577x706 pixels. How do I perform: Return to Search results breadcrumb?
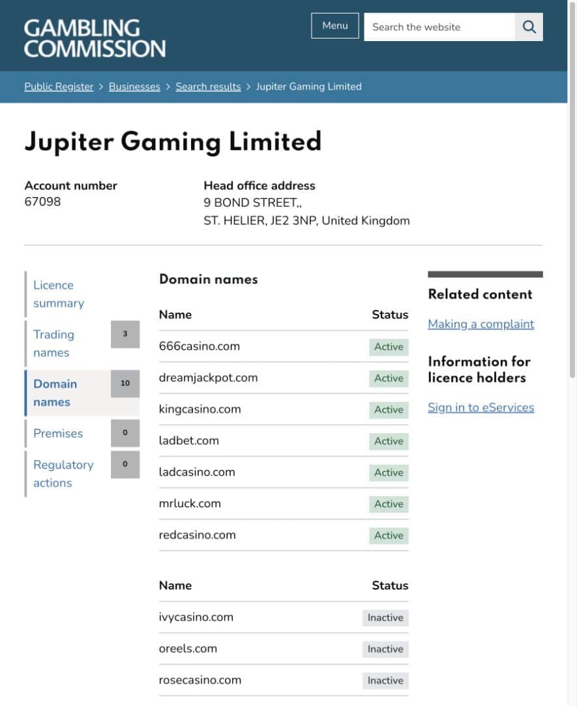click(208, 86)
